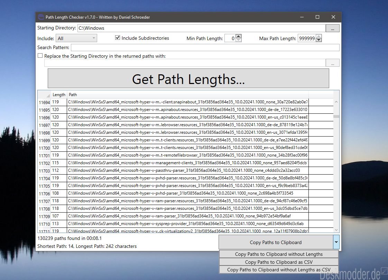Browse for the Starting Directory folder
Viewport: 388px width, 280px height.
point(332,28)
